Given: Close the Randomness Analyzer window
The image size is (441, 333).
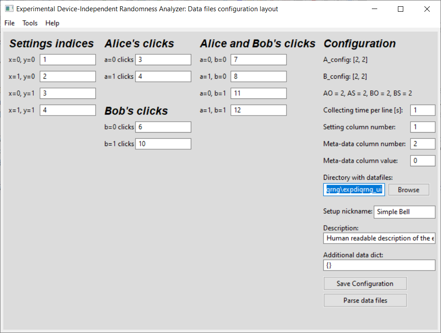Looking at the screenshot, I should pos(427,9).
